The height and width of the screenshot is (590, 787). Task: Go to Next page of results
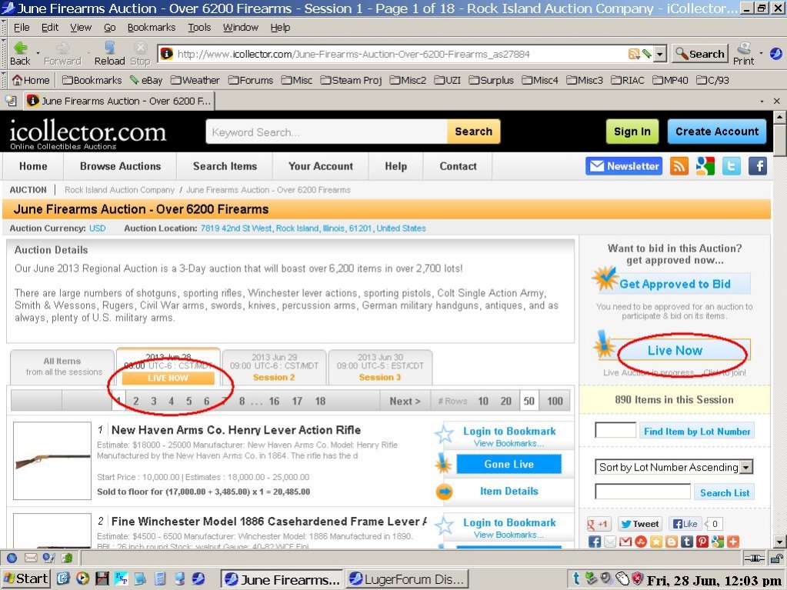click(405, 401)
